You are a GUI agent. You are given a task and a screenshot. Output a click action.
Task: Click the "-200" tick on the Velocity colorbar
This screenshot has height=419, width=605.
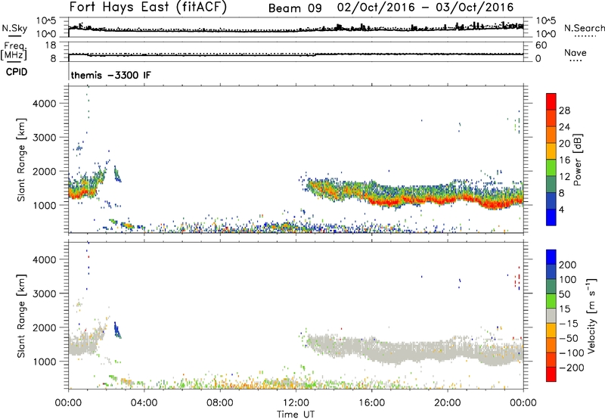572,368
